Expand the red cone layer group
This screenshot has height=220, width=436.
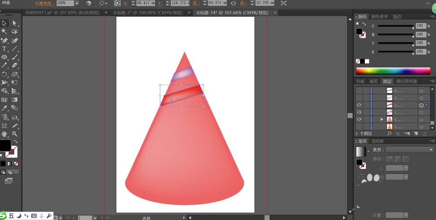(x=382, y=120)
